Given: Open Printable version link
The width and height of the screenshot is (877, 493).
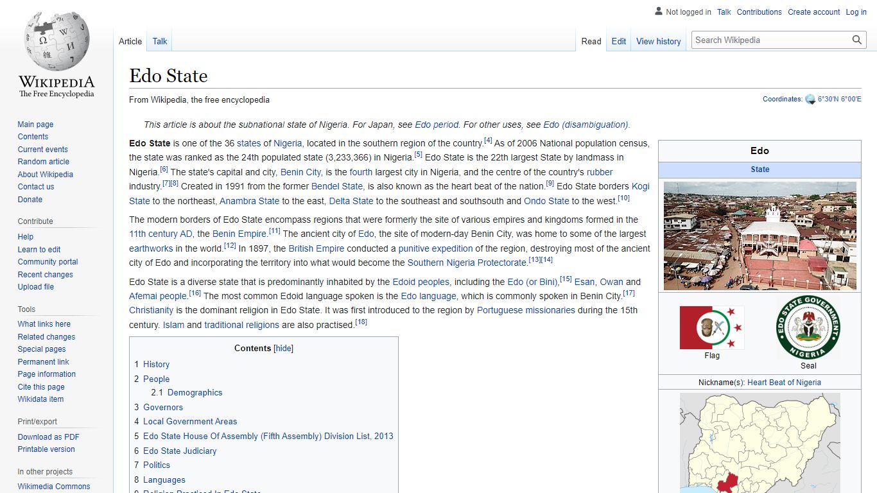Looking at the screenshot, I should point(46,449).
